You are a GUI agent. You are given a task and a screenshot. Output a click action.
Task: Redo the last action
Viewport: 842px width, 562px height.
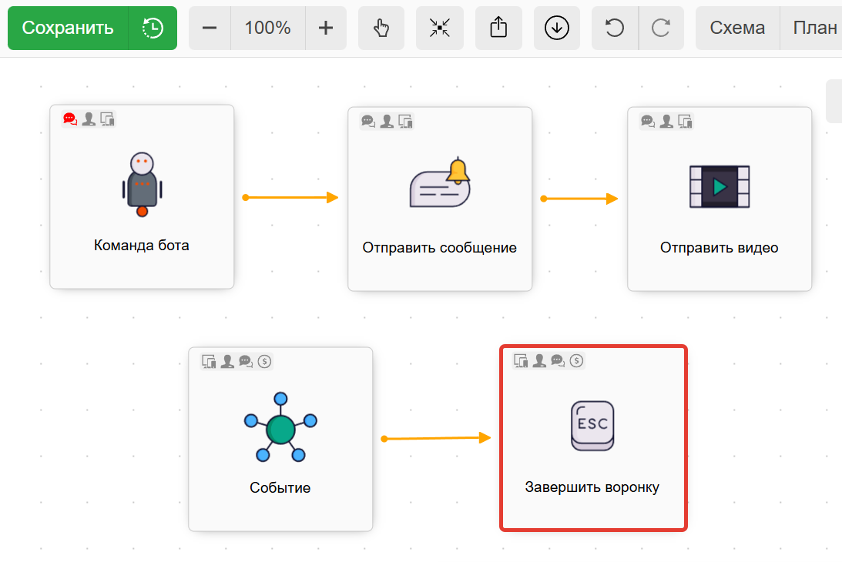[x=661, y=28]
